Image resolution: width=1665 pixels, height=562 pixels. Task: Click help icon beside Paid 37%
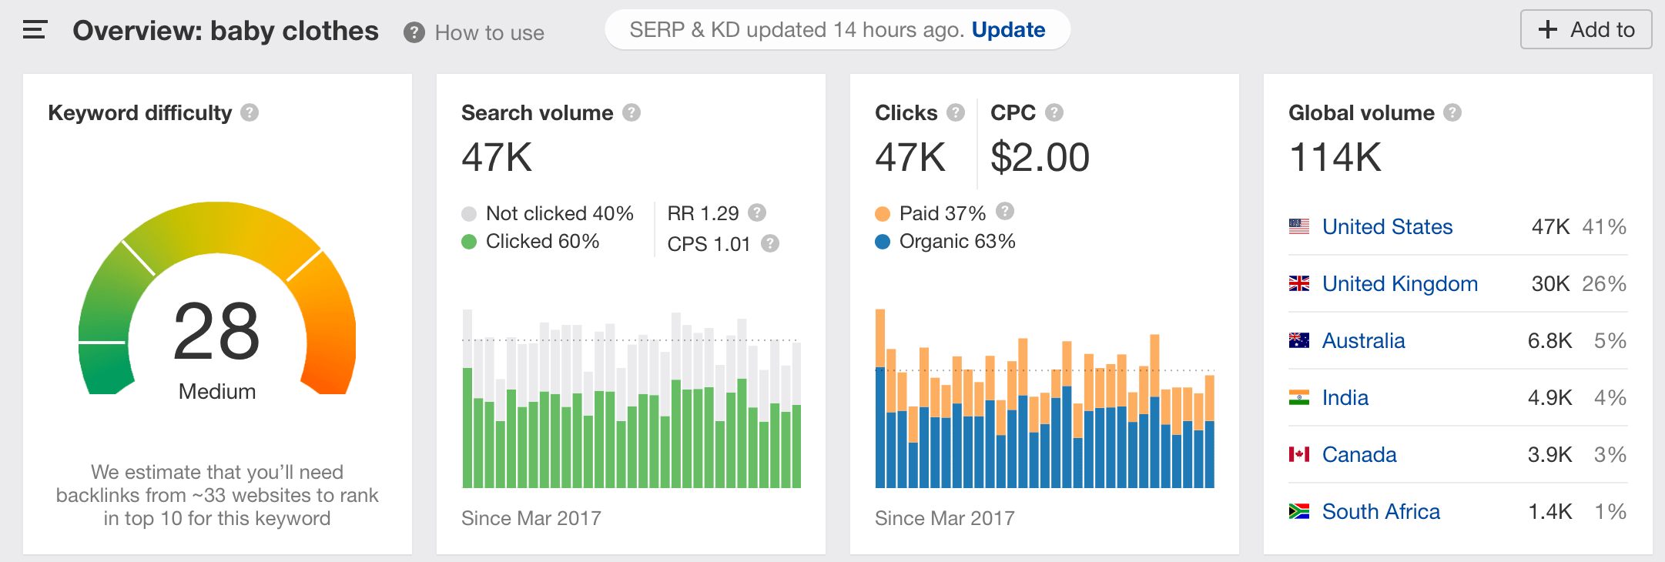pyautogui.click(x=1005, y=211)
